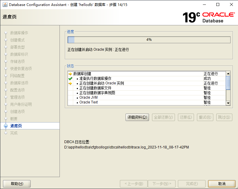Select 管理选项 step in sidebar
The width and height of the screenshot is (238, 189).
click(x=17, y=97)
